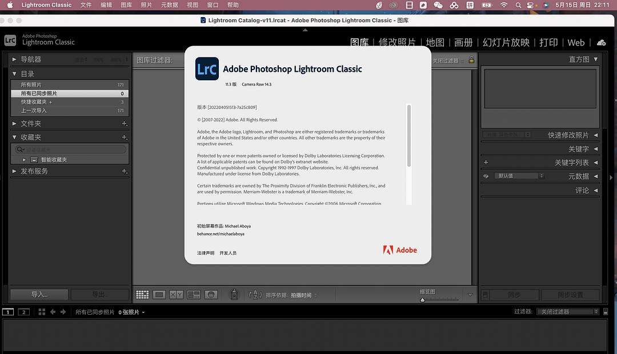Screen dimensions: 617x354
Task: Open the 图库 menu in menu bar
Action: click(126, 5)
